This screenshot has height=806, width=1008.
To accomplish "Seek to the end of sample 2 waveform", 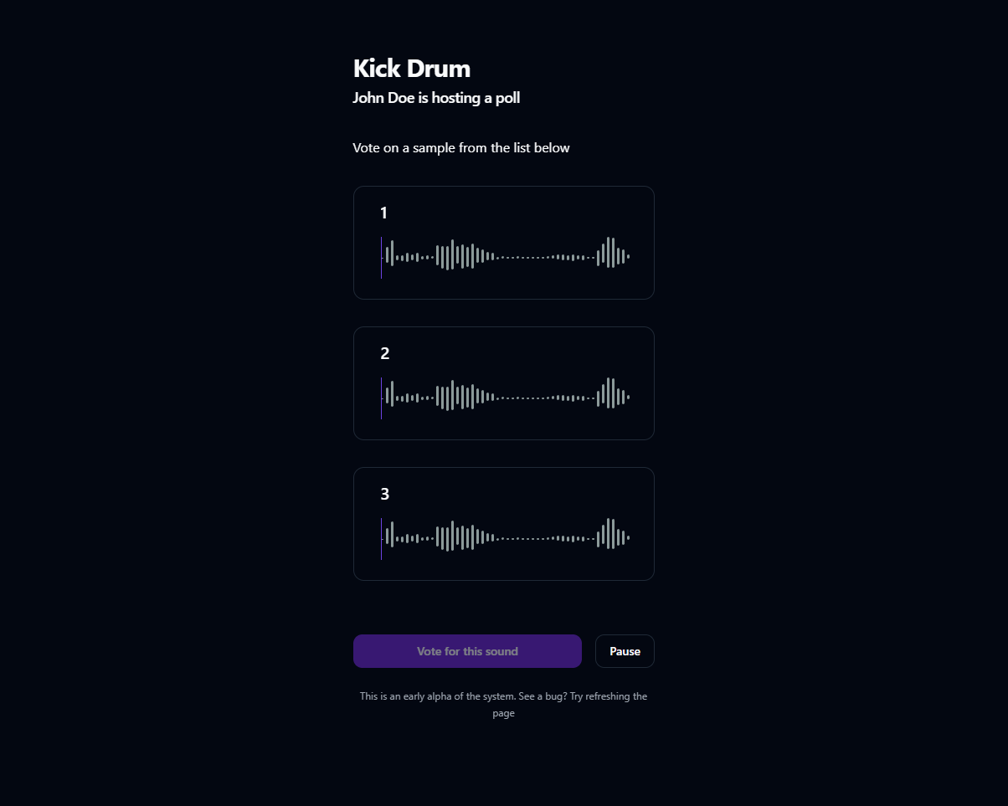I will click(x=628, y=397).
